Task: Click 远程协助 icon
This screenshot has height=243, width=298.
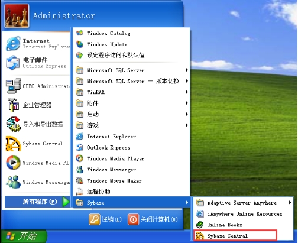Action: point(80,192)
